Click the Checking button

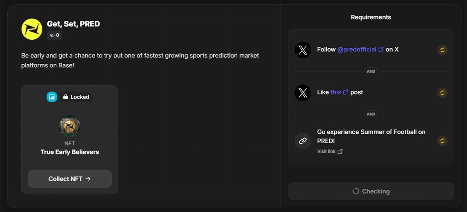371,191
